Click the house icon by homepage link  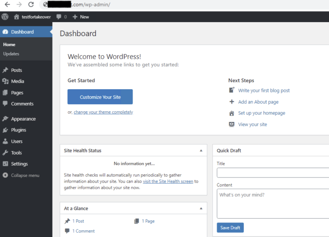232,113
